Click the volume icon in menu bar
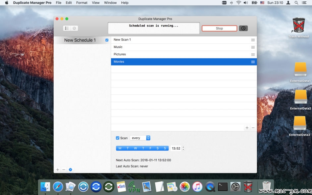 click(246, 3)
